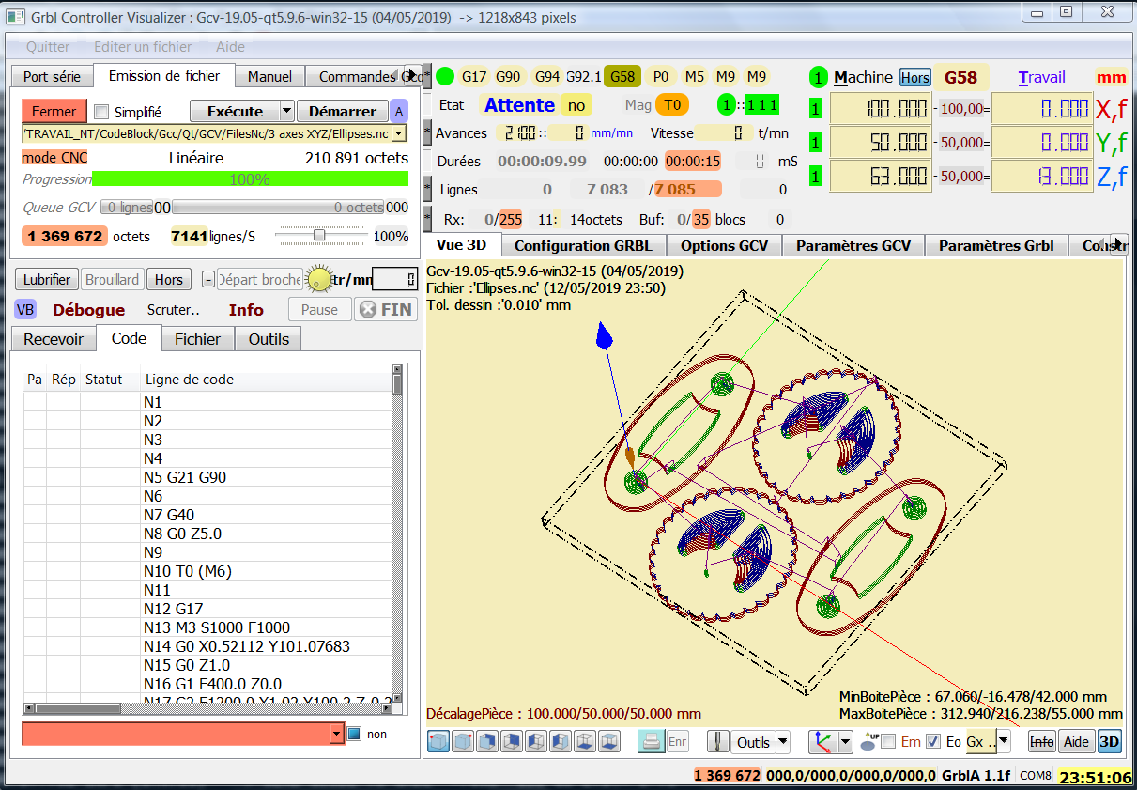Image resolution: width=1137 pixels, height=790 pixels.
Task: Click the green 1 square on the Y axis row
Action: tap(815, 143)
